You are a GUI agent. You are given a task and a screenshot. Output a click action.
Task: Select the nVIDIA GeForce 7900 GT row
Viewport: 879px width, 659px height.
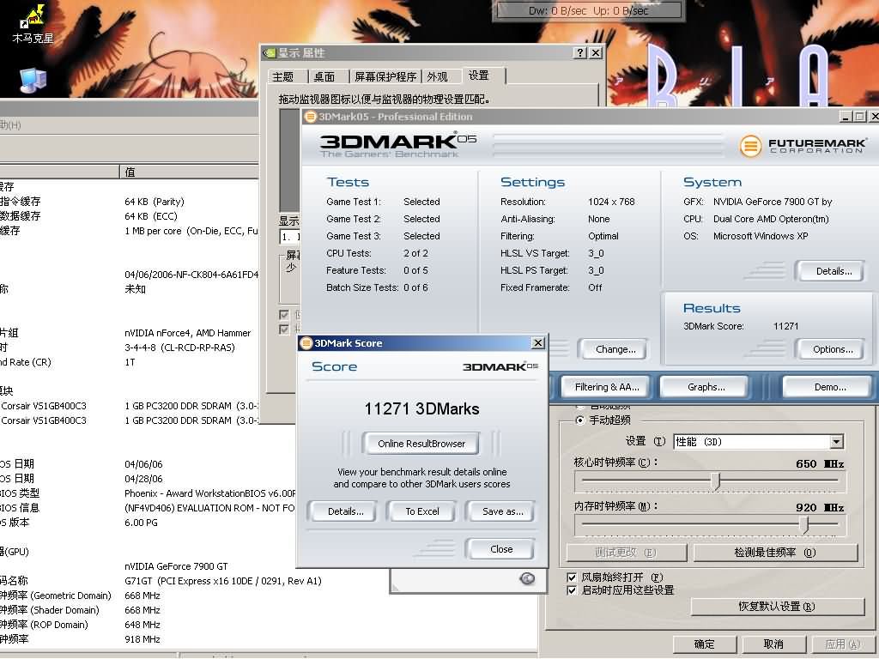(176, 566)
